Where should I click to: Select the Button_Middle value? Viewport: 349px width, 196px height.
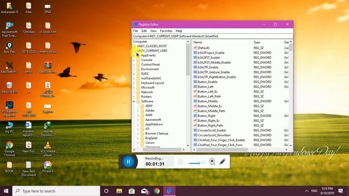click(207, 101)
